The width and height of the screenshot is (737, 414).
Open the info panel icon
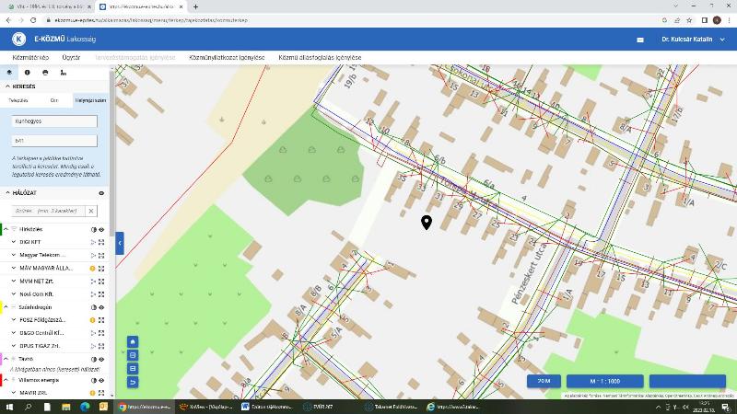tap(28, 73)
